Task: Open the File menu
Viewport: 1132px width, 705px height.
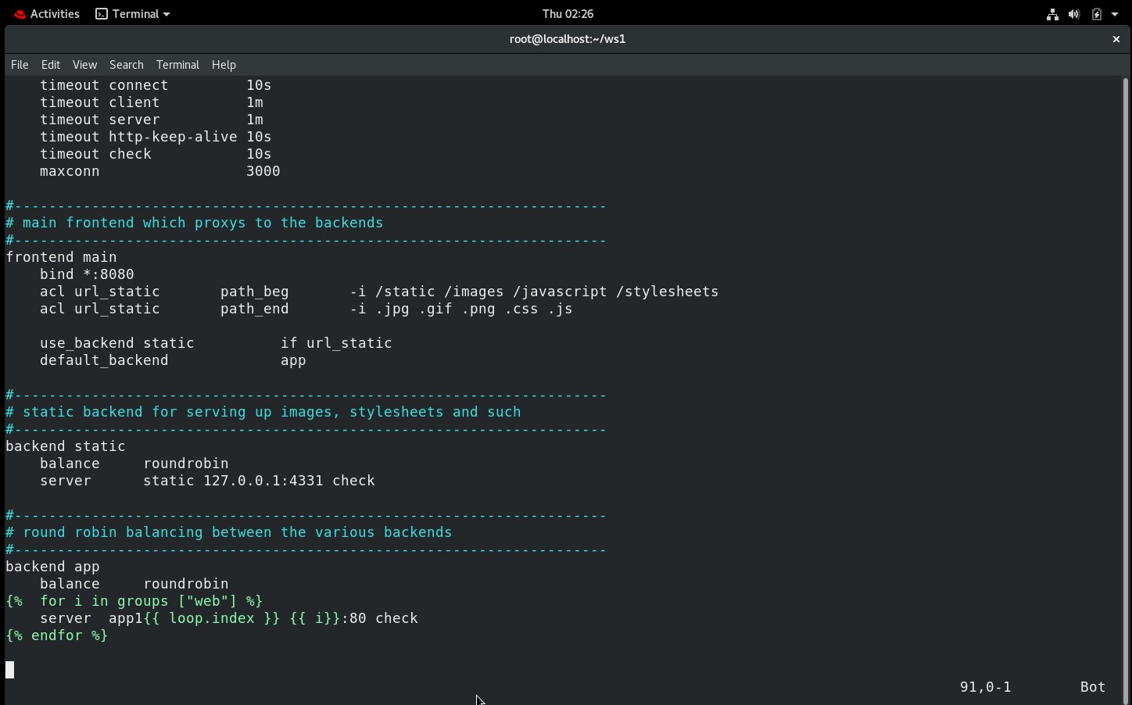Action: (20, 65)
